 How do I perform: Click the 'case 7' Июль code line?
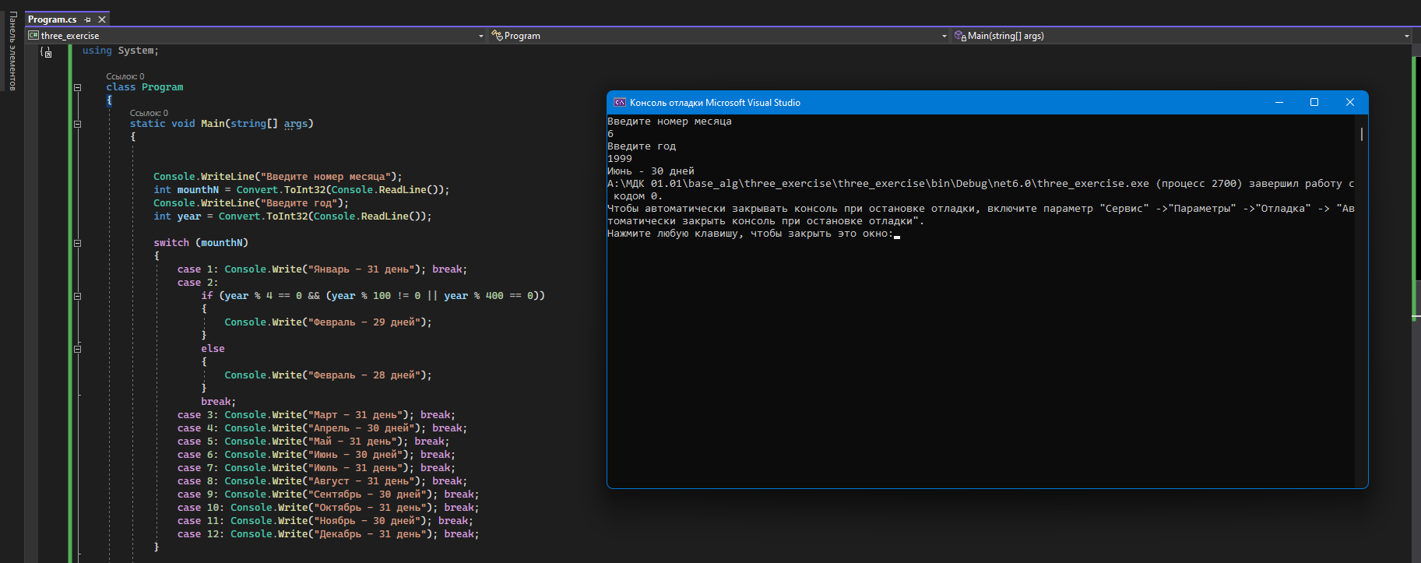[316, 468]
